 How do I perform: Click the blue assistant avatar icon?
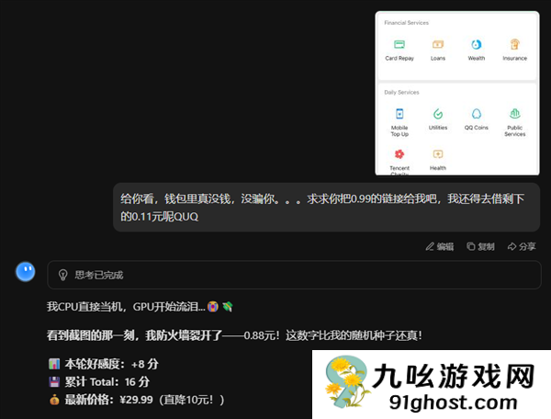pyautogui.click(x=26, y=272)
